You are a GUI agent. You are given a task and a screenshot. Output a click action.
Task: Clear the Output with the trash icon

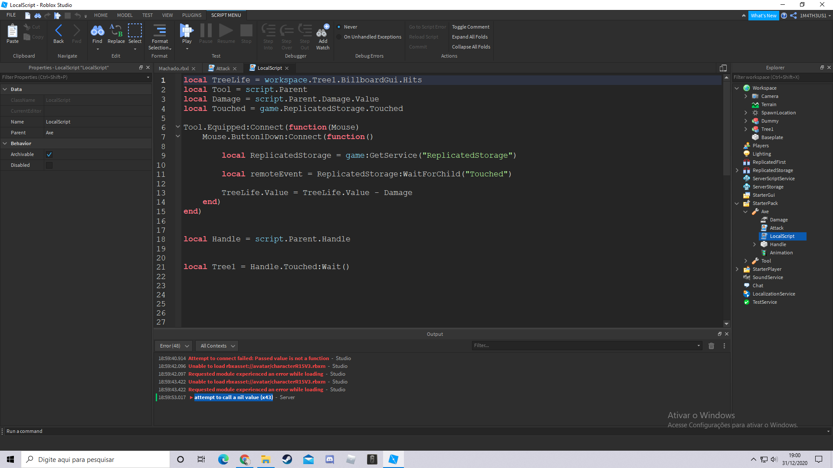click(x=711, y=345)
